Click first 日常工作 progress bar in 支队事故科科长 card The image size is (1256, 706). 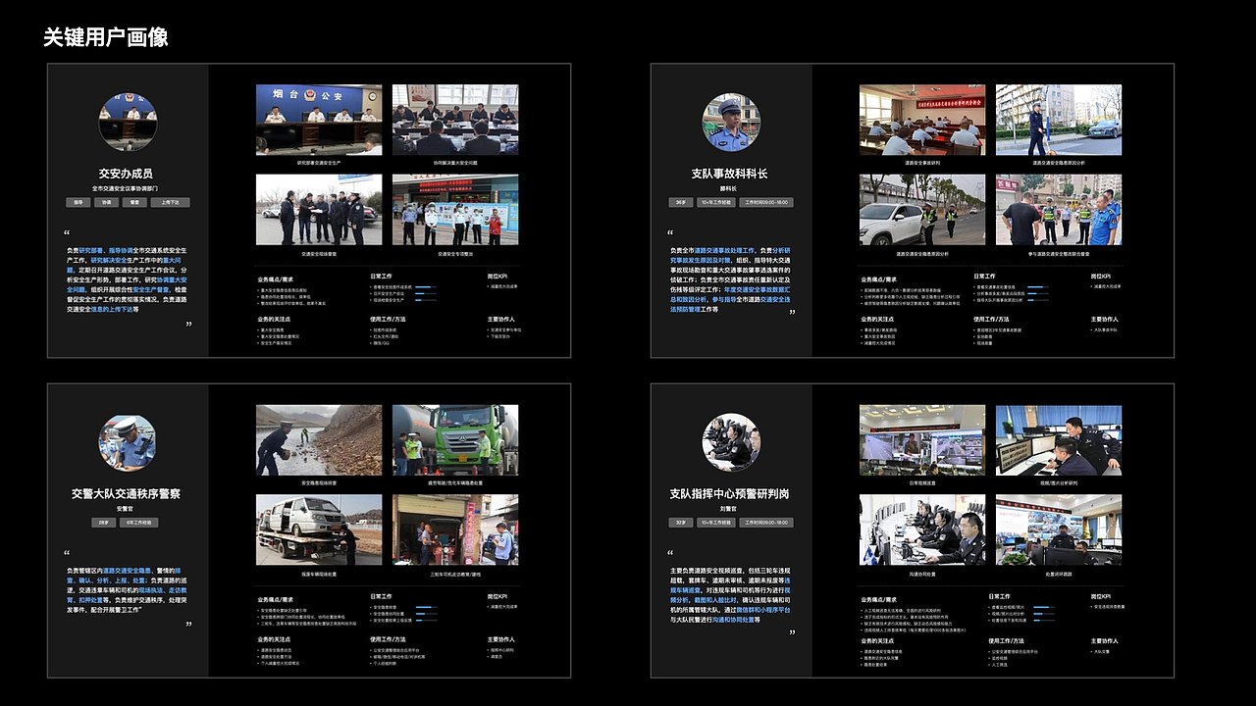(x=1037, y=287)
